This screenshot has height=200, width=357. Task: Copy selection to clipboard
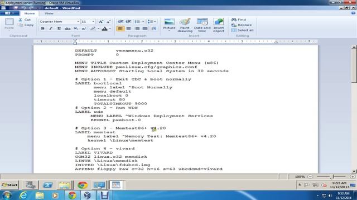click(x=26, y=25)
